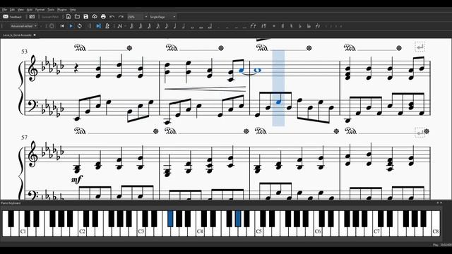Upload score to cloud
452x254 pixels.
(x=95, y=17)
